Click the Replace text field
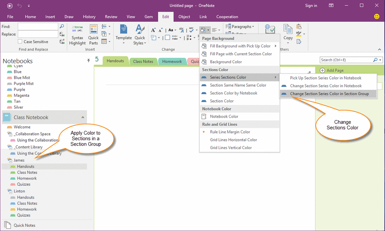The width and height of the screenshot is (385, 231). coord(38,34)
